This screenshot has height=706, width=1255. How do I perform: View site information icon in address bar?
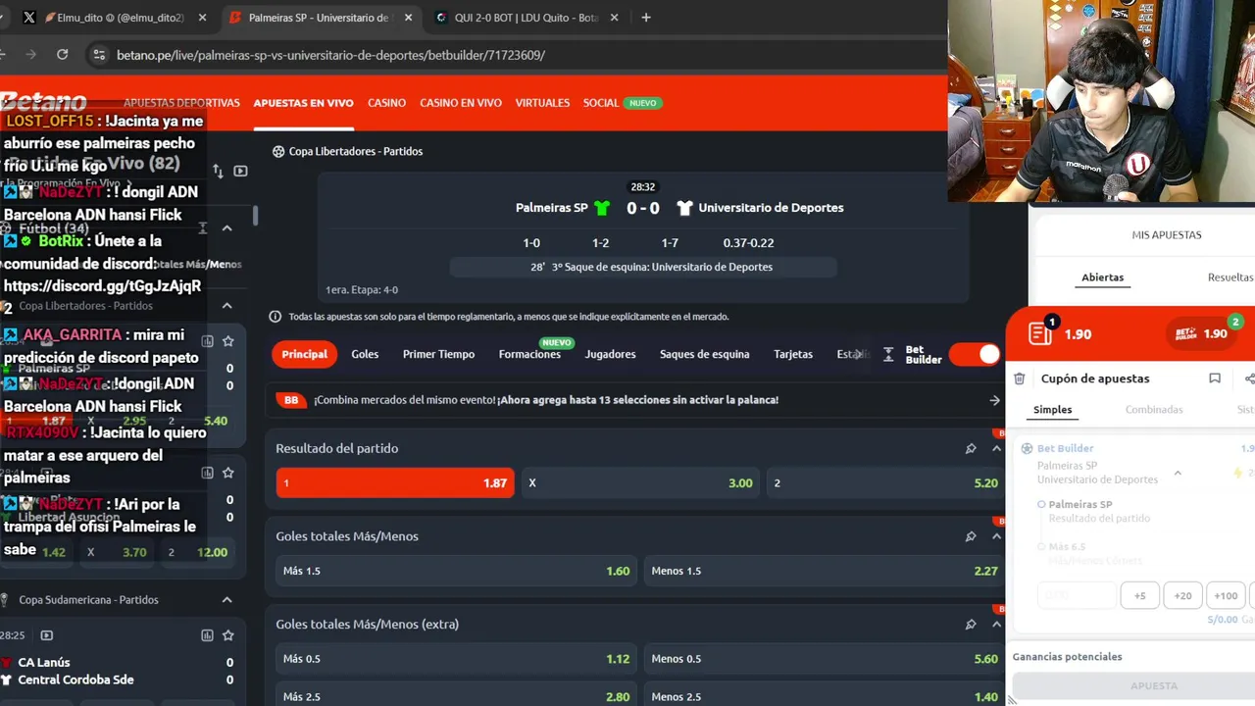98,55
